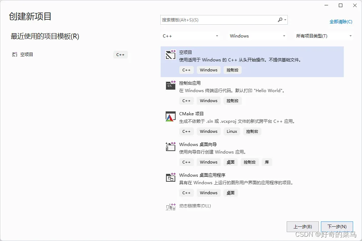
Task: Click the 全部清除(C) link
Action: [341, 22]
